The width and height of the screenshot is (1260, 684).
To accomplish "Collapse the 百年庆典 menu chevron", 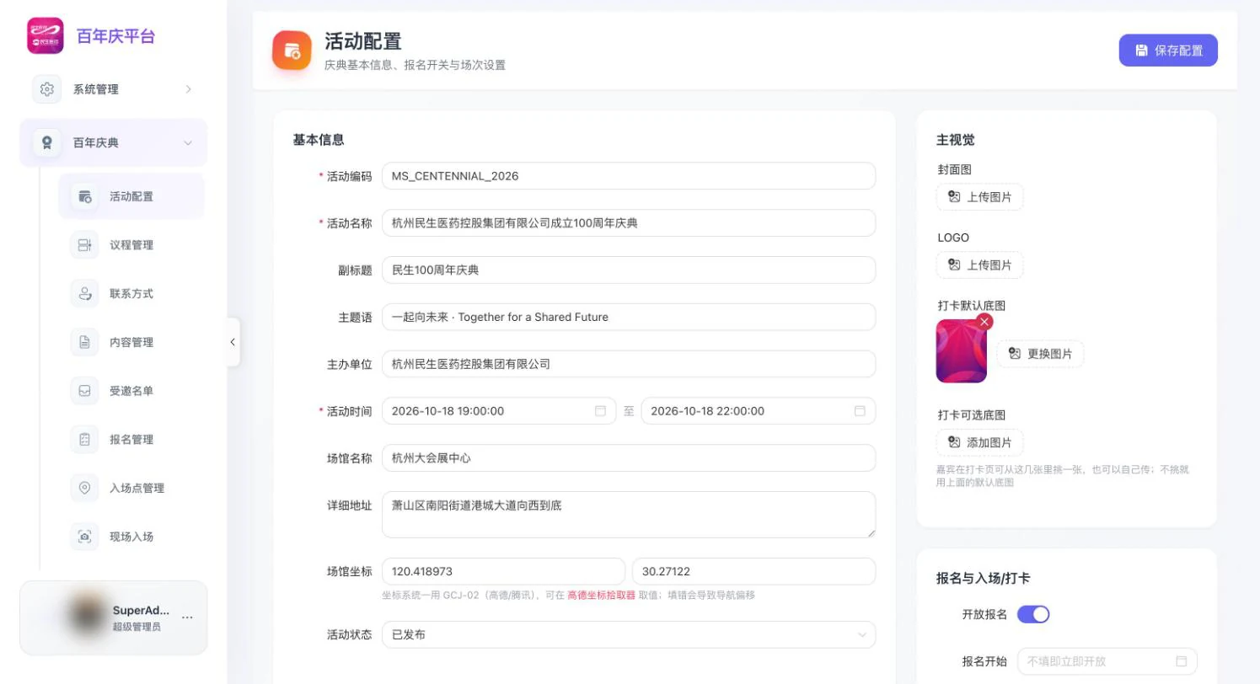I will 188,143.
